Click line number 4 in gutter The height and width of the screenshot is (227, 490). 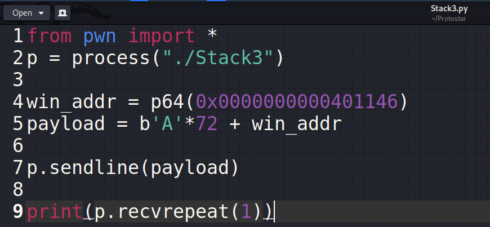click(18, 102)
